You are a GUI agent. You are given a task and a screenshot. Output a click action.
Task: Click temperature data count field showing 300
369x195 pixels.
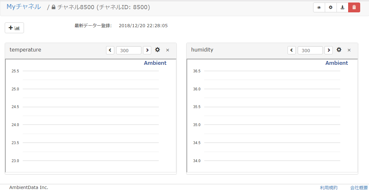[x=128, y=50]
